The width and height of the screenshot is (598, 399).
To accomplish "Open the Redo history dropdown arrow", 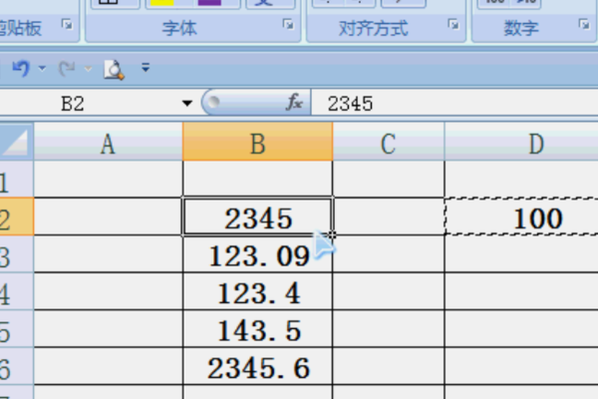I will point(88,69).
